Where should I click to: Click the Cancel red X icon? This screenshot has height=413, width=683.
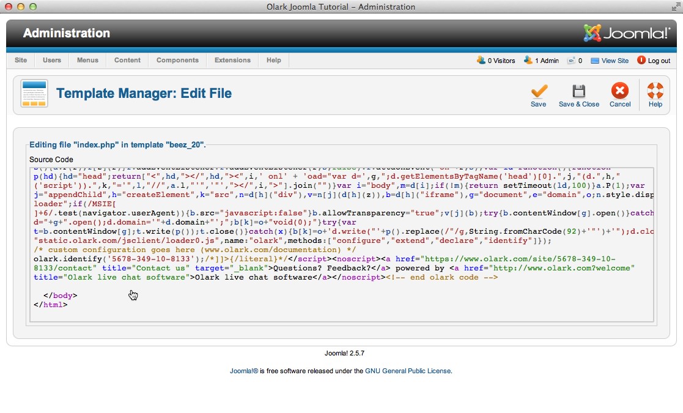(x=619, y=91)
